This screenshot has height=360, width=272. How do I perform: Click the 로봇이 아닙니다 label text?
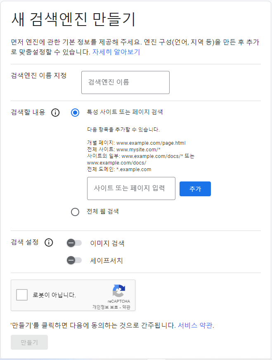coord(54,295)
